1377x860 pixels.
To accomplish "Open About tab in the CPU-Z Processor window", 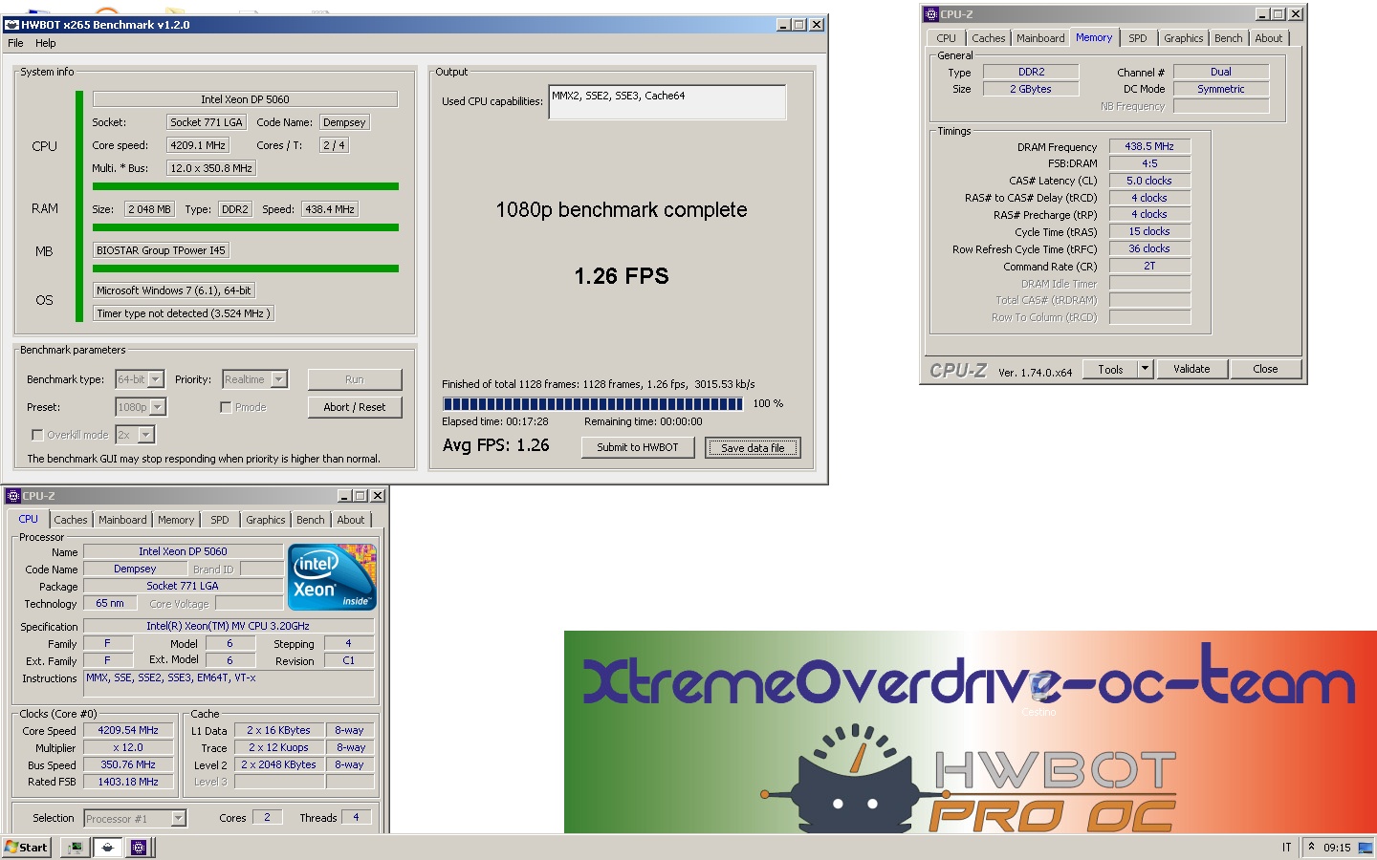I will click(351, 520).
